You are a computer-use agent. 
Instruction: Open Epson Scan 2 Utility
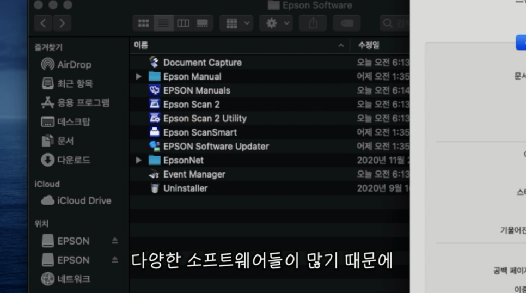click(204, 118)
